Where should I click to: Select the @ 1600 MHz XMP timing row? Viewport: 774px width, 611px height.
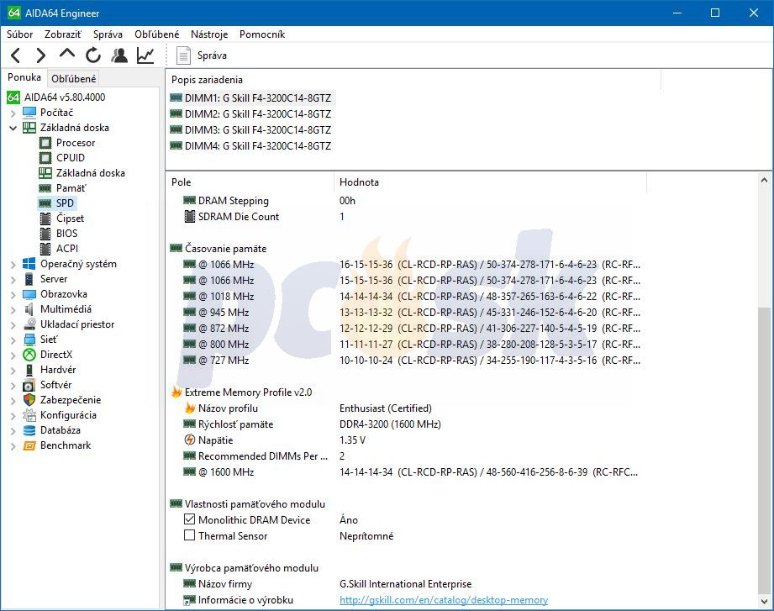tap(411, 471)
